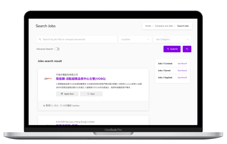Click See More next to Jobs I Applied
This screenshot has width=227, height=144.
182,78
